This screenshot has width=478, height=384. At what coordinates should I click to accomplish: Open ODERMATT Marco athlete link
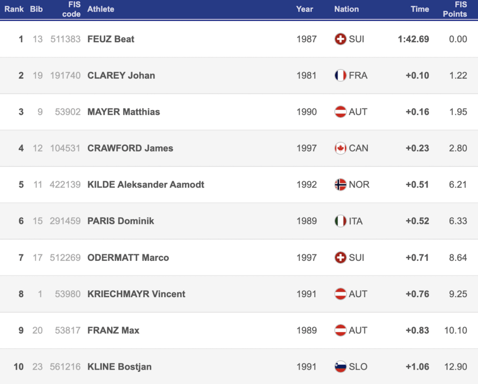[128, 258]
